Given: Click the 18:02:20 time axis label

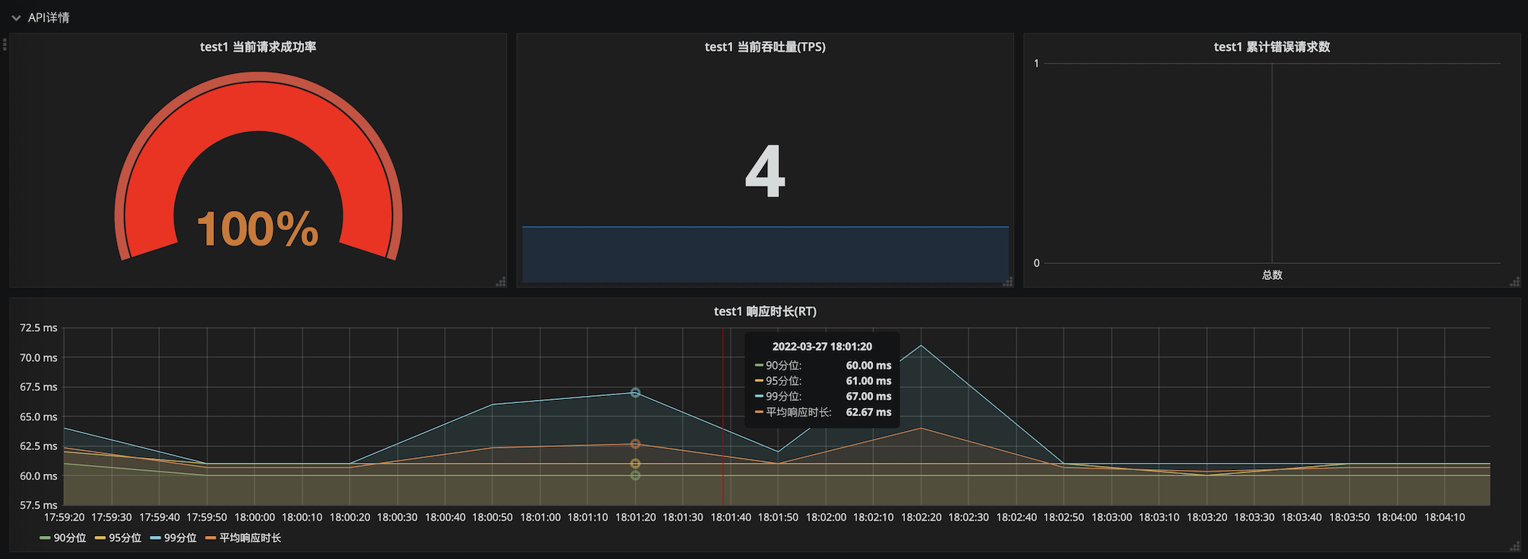Looking at the screenshot, I should point(921,518).
